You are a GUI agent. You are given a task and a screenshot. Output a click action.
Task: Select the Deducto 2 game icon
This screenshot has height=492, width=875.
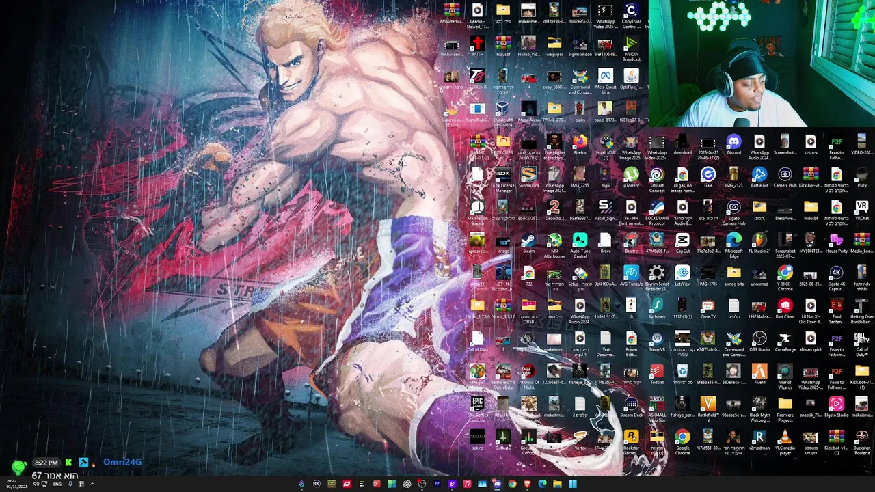[x=554, y=211]
